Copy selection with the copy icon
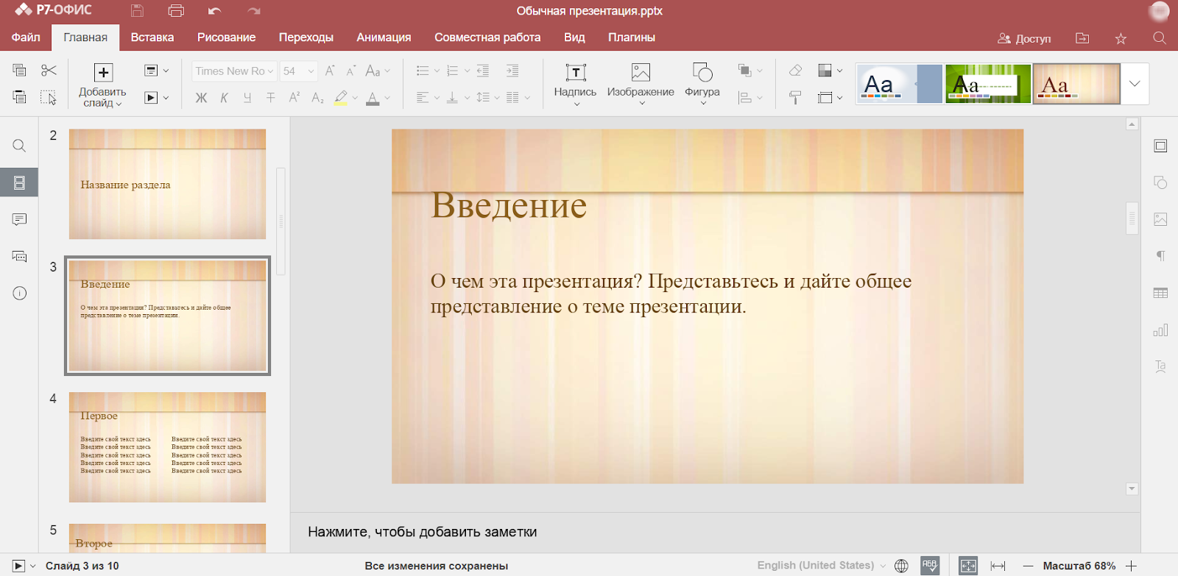The width and height of the screenshot is (1178, 576). click(x=20, y=71)
